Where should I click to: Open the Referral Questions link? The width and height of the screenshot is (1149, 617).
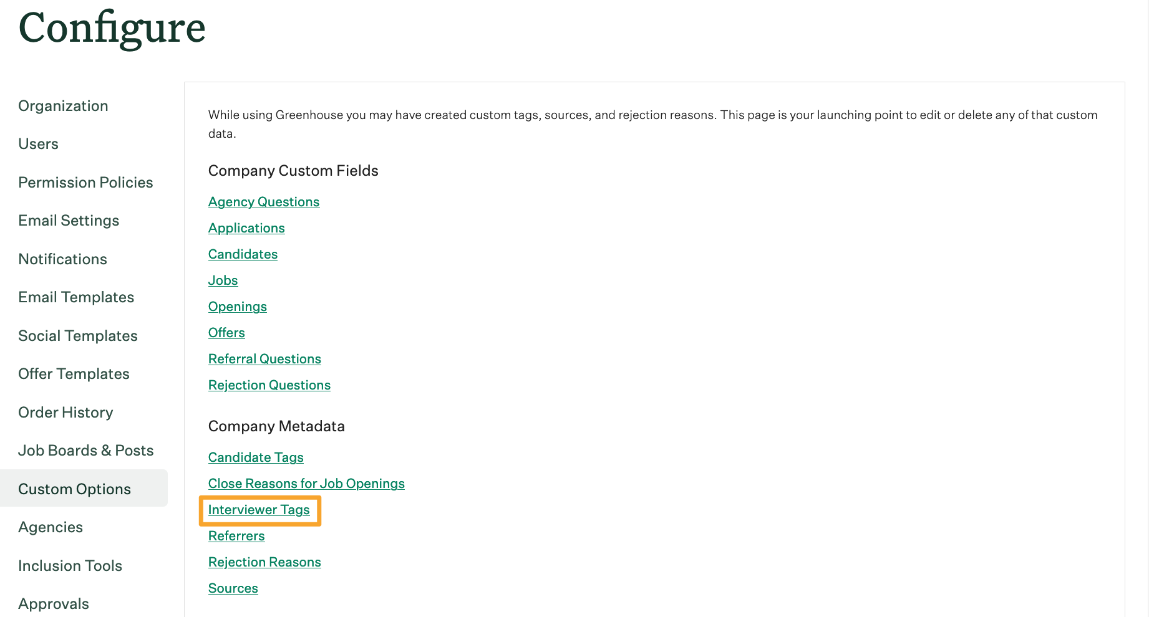pyautogui.click(x=264, y=359)
